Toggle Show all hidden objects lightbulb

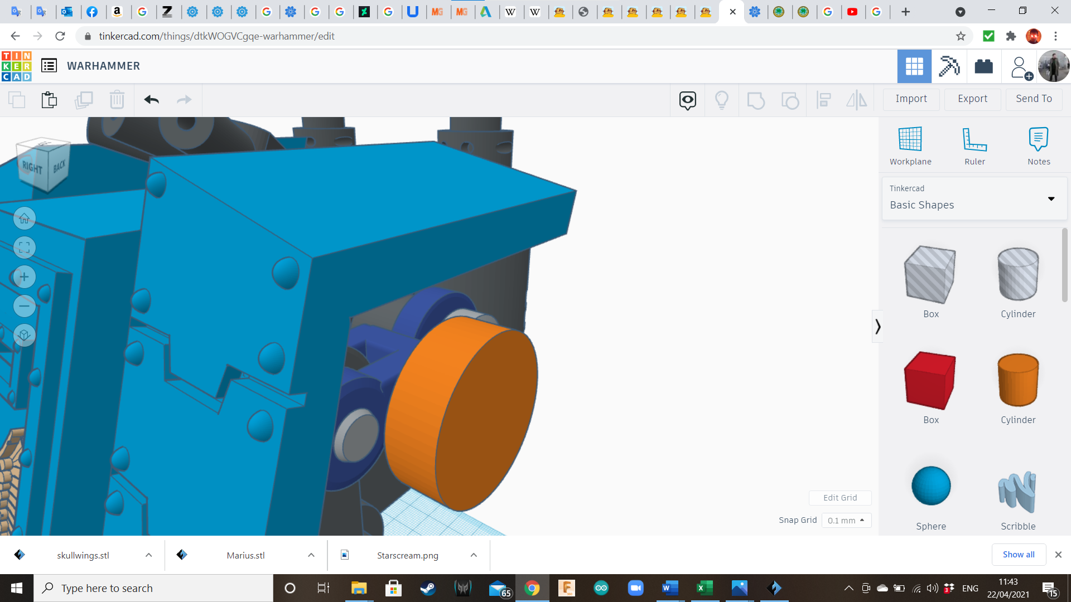coord(721,100)
